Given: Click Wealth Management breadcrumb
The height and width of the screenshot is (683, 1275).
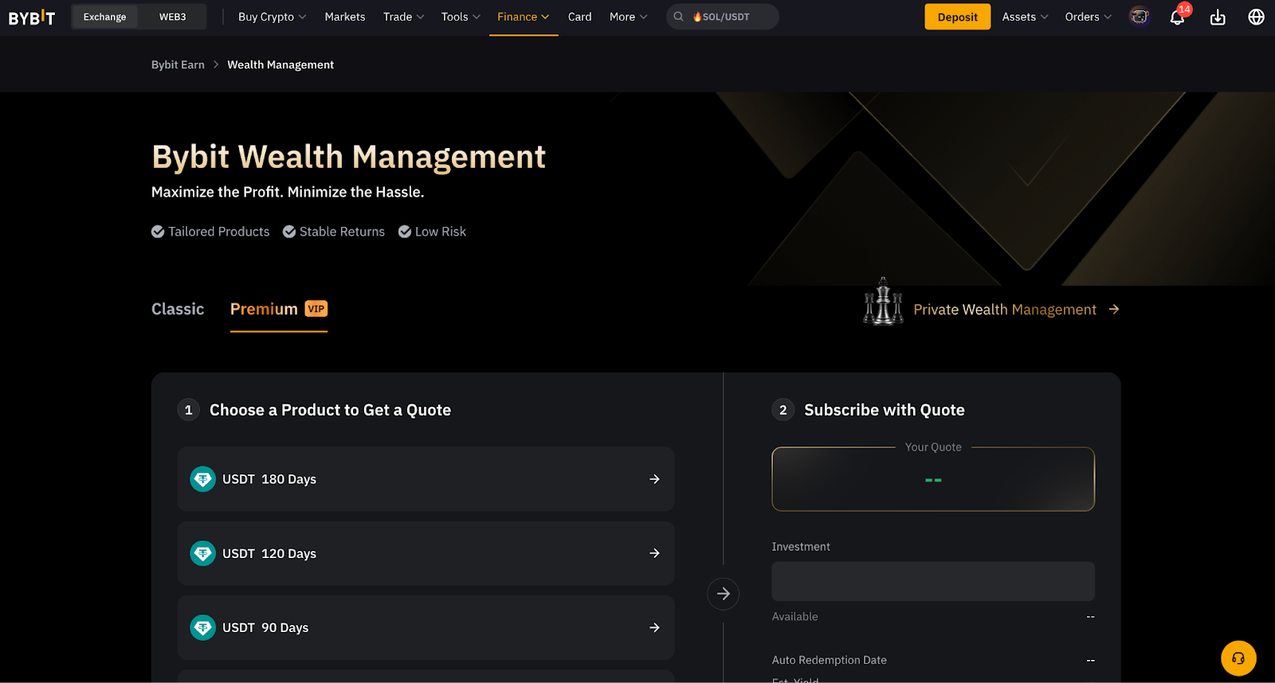Looking at the screenshot, I should [280, 64].
